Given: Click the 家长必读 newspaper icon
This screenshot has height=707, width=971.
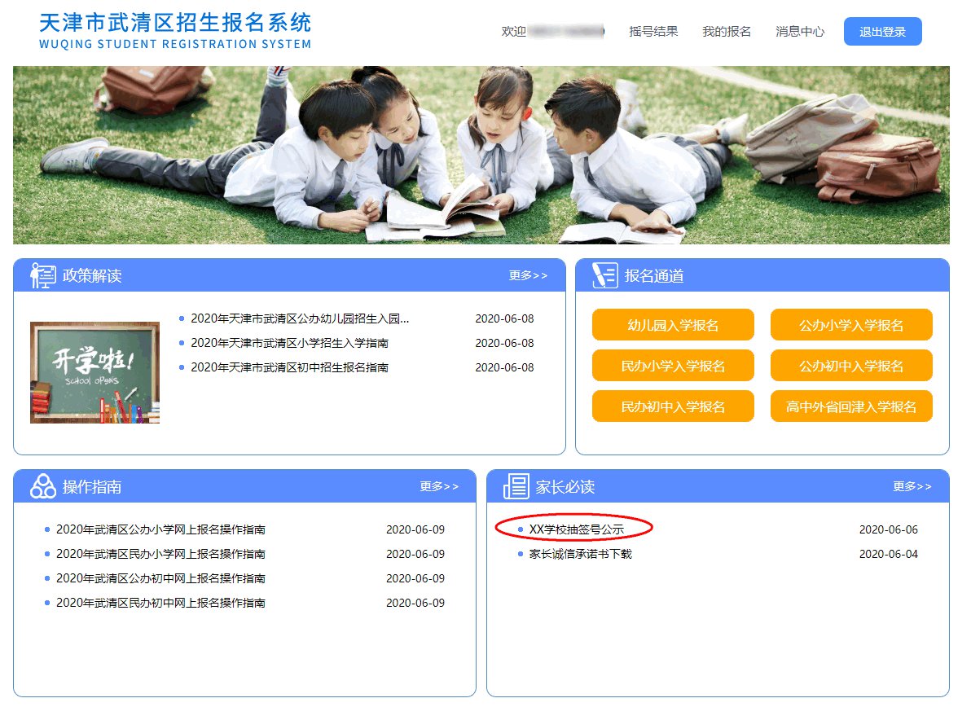Looking at the screenshot, I should (x=516, y=486).
